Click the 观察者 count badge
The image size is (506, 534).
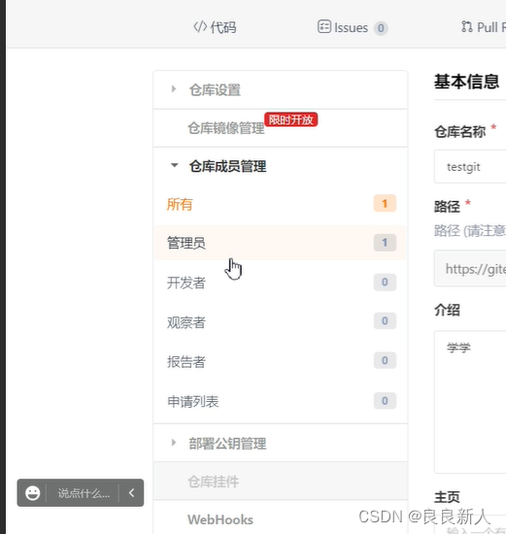(x=385, y=320)
